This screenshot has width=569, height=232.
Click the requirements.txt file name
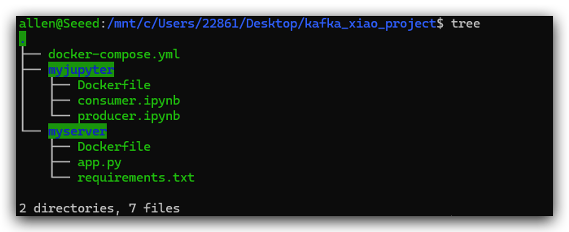click(136, 178)
